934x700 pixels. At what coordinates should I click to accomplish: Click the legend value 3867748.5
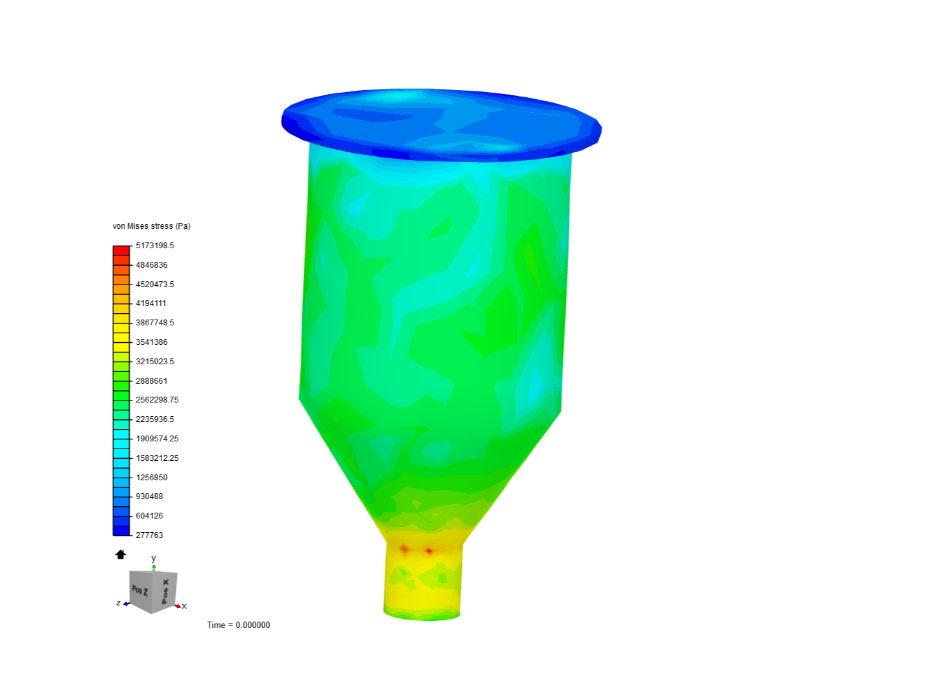155,323
